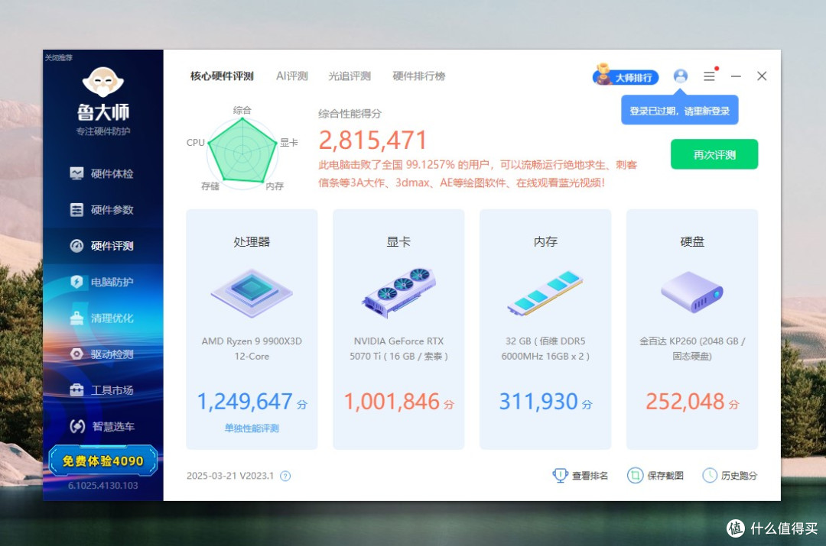Click the processor score 1,249,647
This screenshot has height=546, width=826.
pyautogui.click(x=245, y=402)
